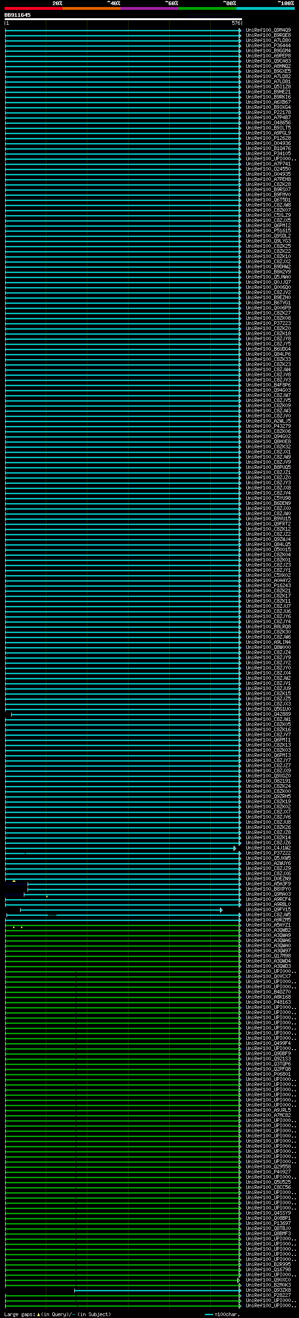
Task: Select hit label UniRef100_A2WUY6
Action: point(268,864)
